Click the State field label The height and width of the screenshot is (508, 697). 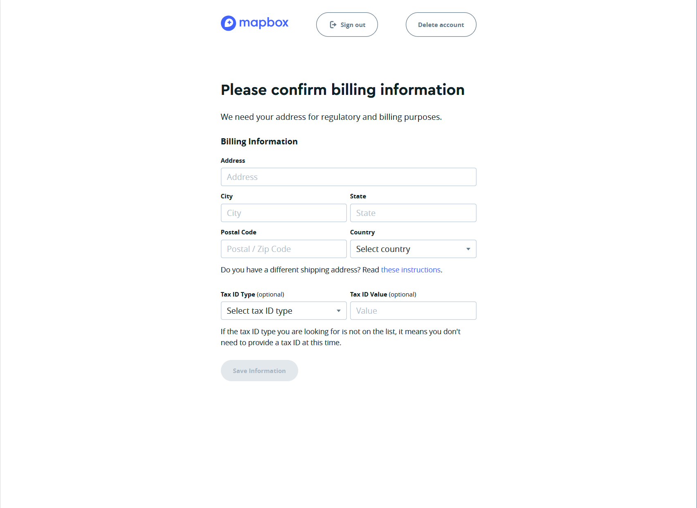pyautogui.click(x=358, y=196)
